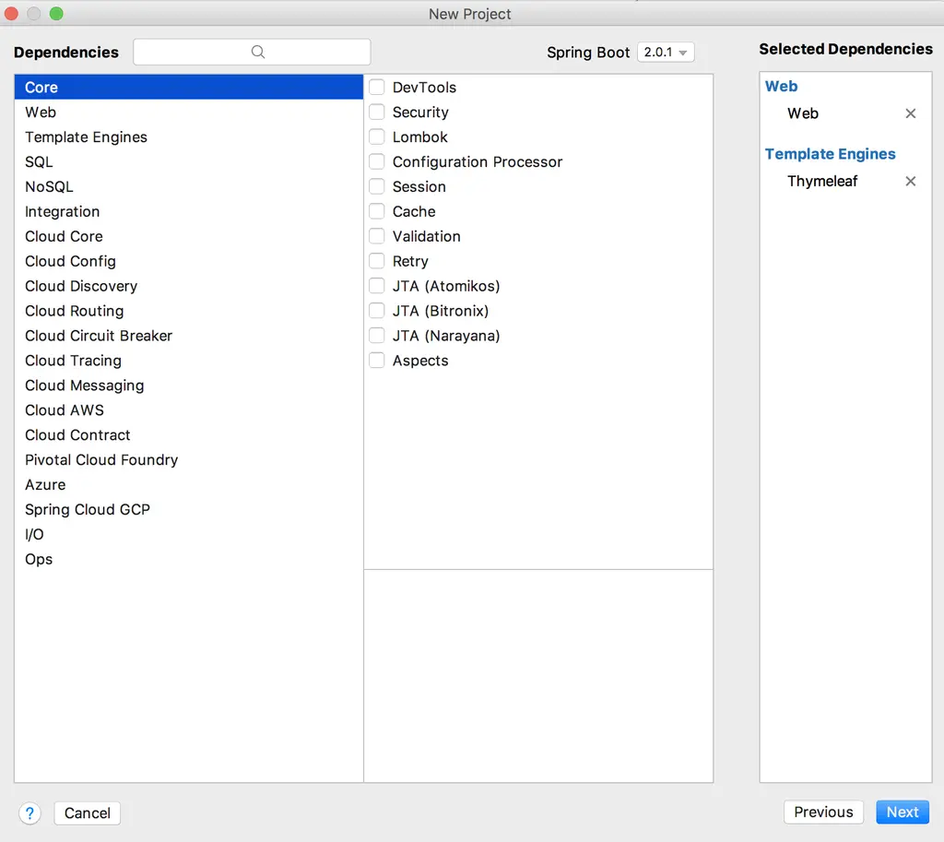Check JTA (Bitronix) dependency

tap(377, 311)
